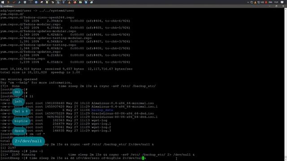The image size is (287, 161).
Task: Click 'dd if=/dev/zero of=bigfile' on the command line
Action: 96,158
